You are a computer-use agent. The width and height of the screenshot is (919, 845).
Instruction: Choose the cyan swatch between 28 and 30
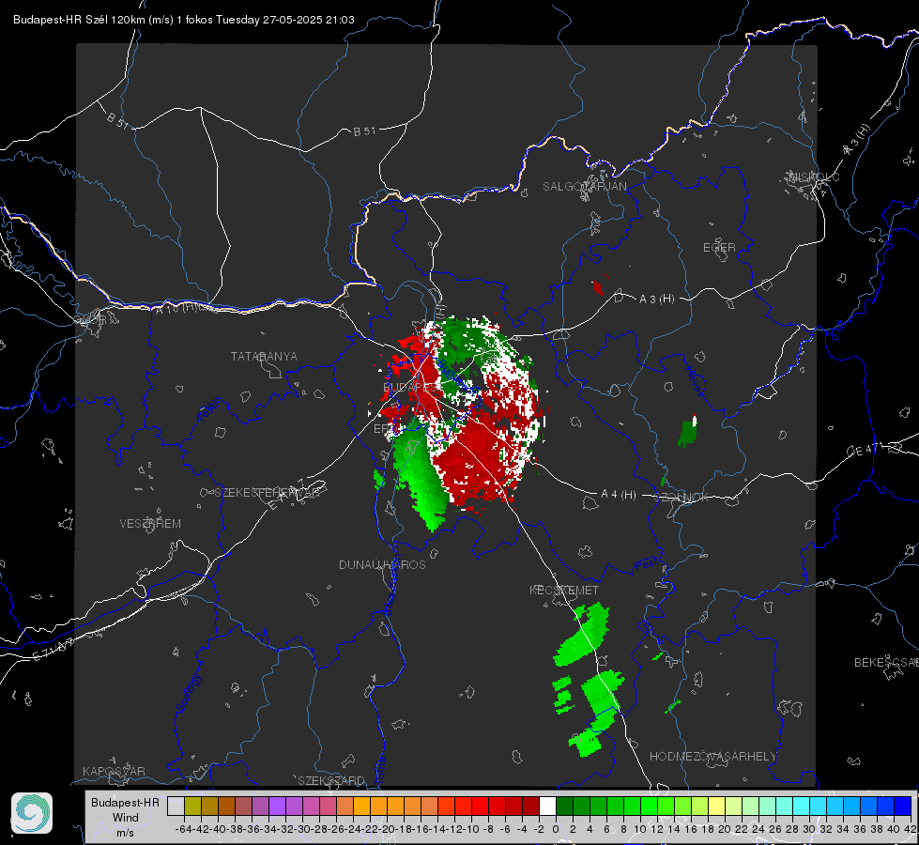point(802,807)
